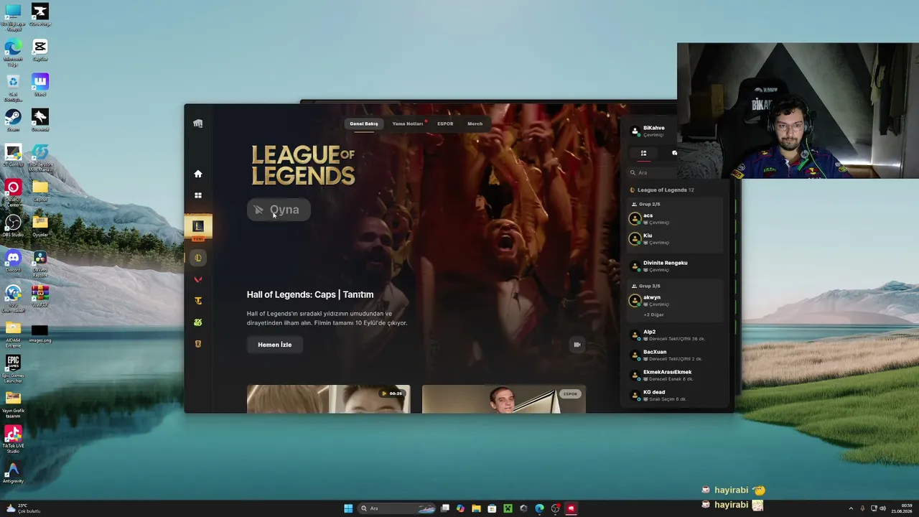
Task: Select friend Alp2 in the friends list
Action: point(675,335)
